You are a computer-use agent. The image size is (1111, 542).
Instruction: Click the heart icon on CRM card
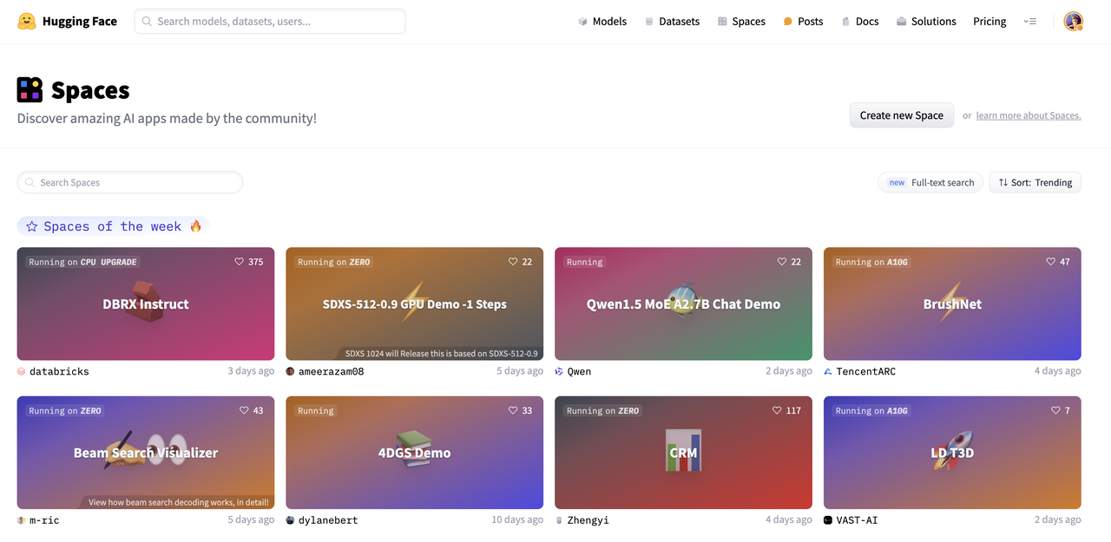coord(778,411)
